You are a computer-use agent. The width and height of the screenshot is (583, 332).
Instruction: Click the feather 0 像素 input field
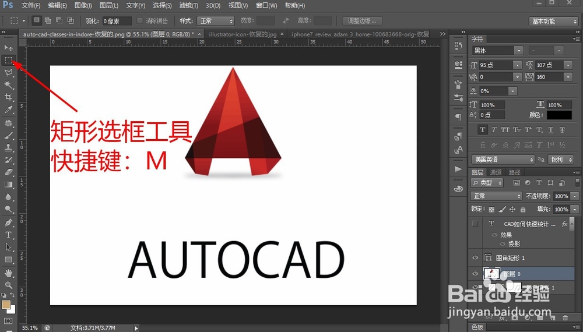117,21
